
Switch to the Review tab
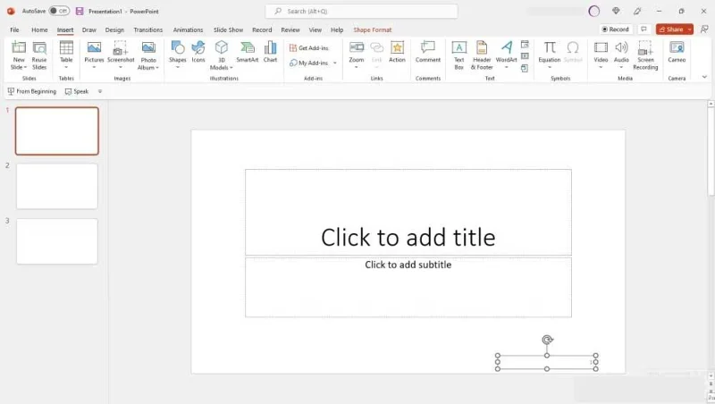click(290, 29)
